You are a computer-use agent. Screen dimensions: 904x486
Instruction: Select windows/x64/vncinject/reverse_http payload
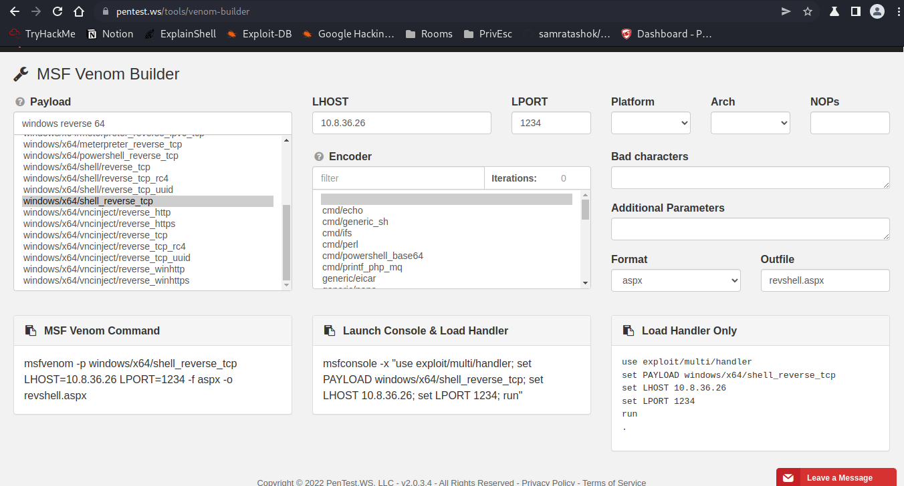[x=148, y=212]
